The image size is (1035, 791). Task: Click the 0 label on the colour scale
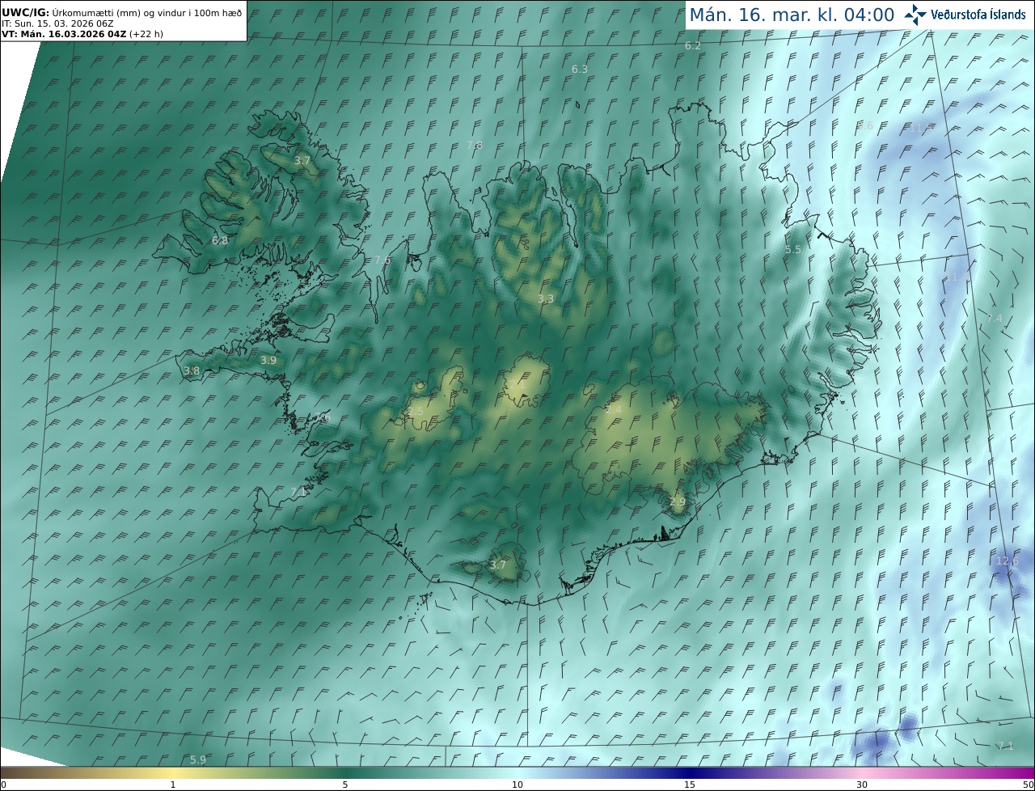(3, 785)
